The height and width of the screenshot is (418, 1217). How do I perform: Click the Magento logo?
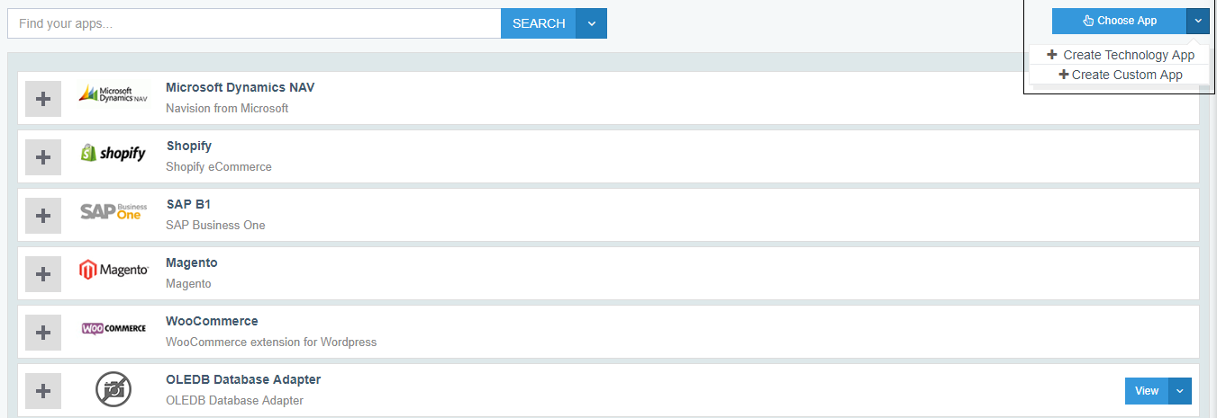point(113,270)
